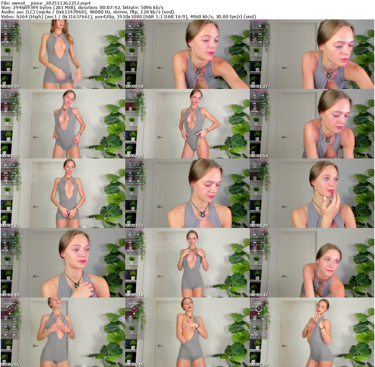Choose the frame timestamped 00:05:18
This screenshot has height=367, width=375.
pyautogui.click(x=187, y=263)
